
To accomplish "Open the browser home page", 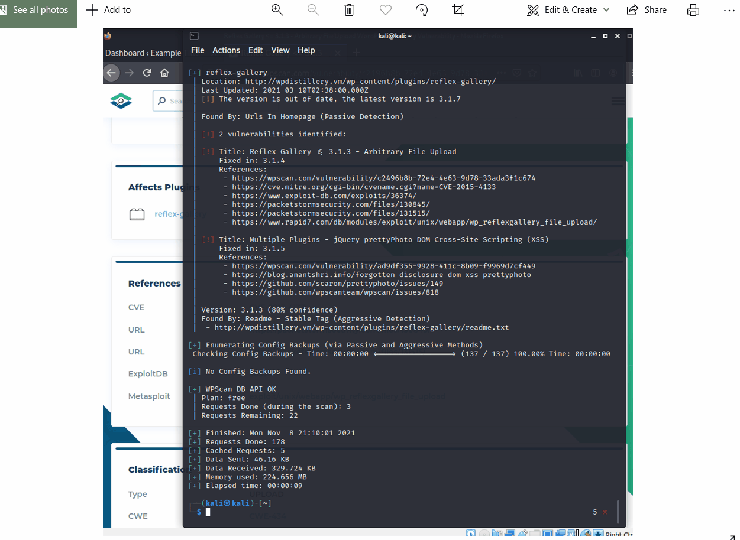I will 165,73.
